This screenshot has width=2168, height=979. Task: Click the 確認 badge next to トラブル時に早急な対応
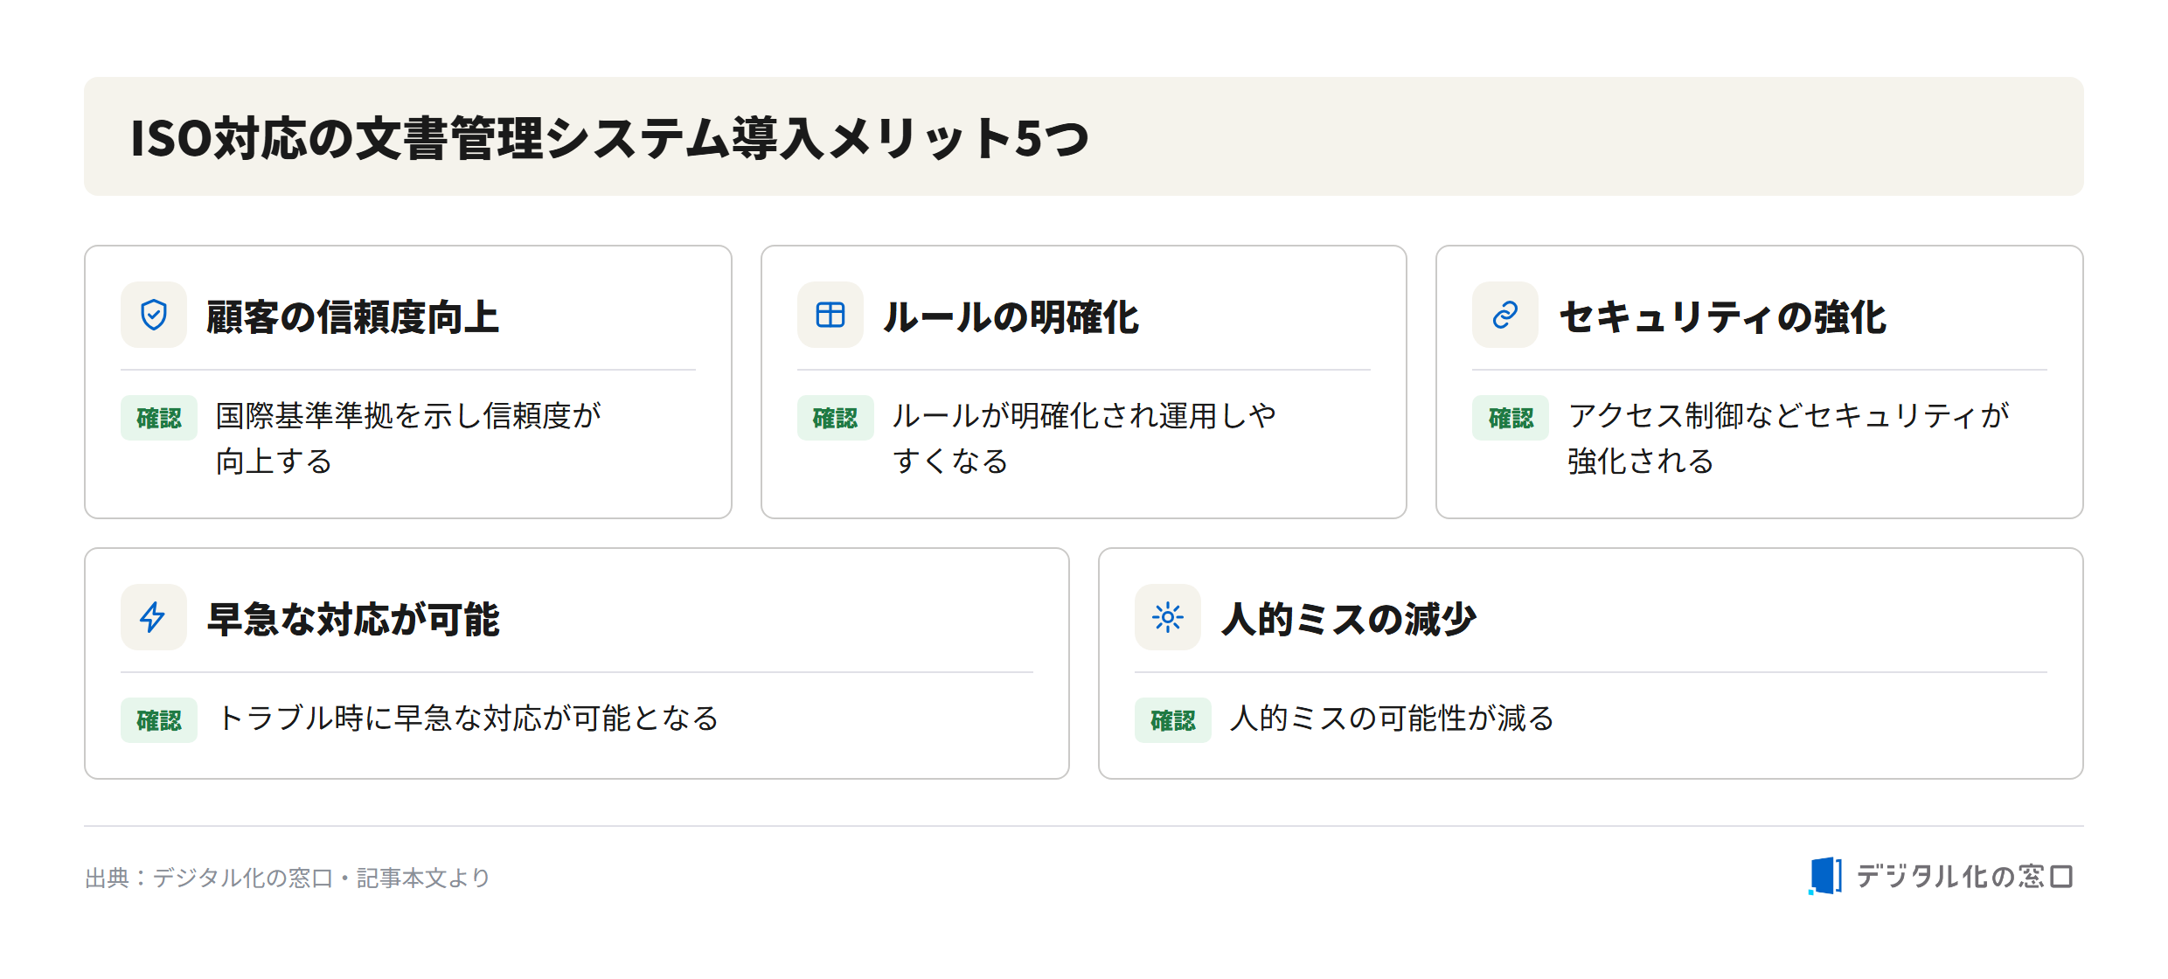click(x=159, y=720)
